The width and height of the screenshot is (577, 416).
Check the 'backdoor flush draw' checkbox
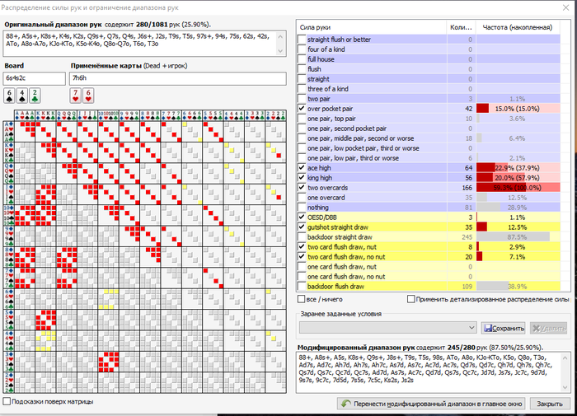tap(302, 286)
